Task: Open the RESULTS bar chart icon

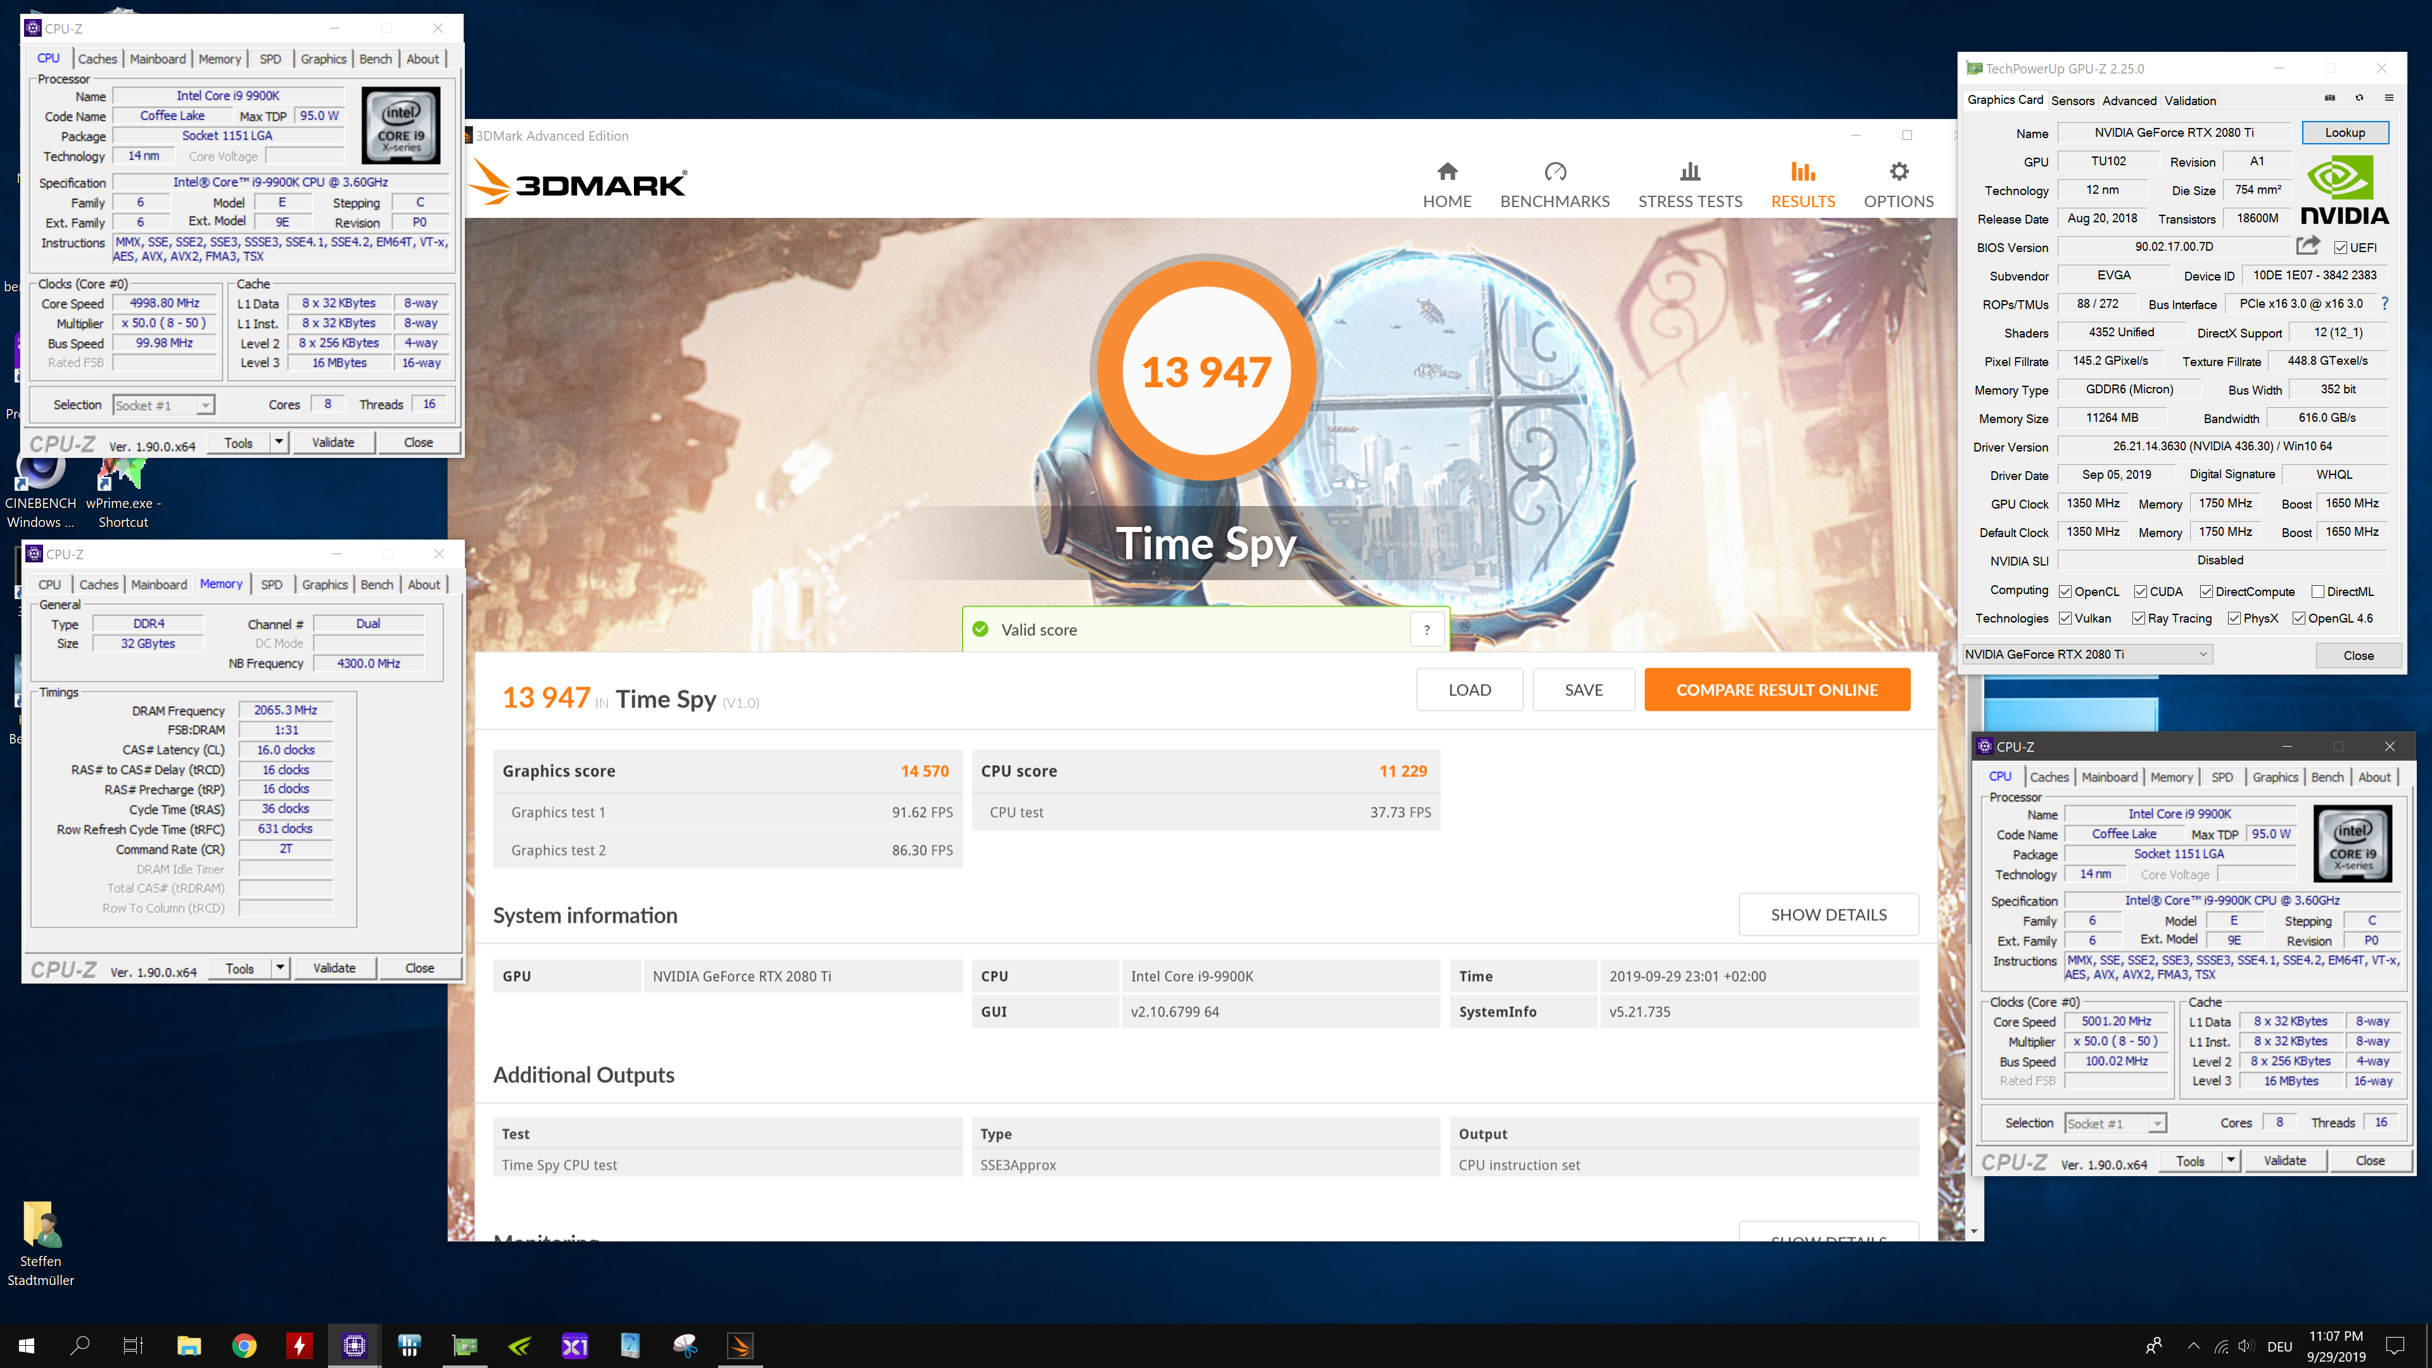Action: point(1802,172)
